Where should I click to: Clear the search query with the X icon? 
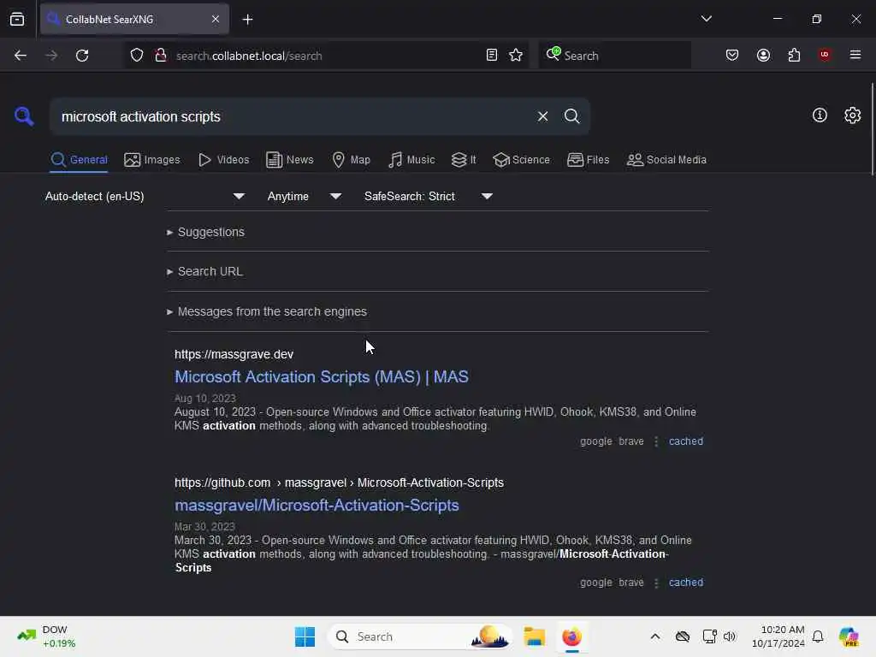542,116
